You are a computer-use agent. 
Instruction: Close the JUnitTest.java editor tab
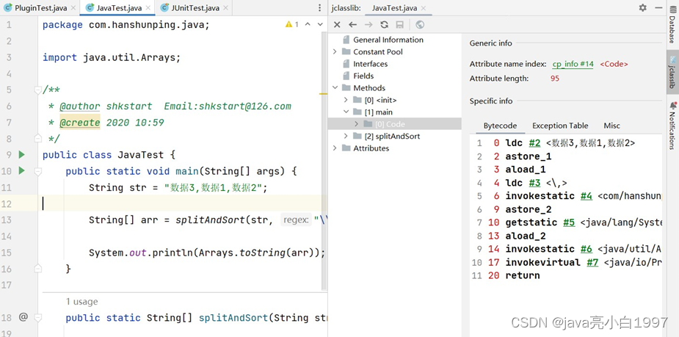pos(227,8)
